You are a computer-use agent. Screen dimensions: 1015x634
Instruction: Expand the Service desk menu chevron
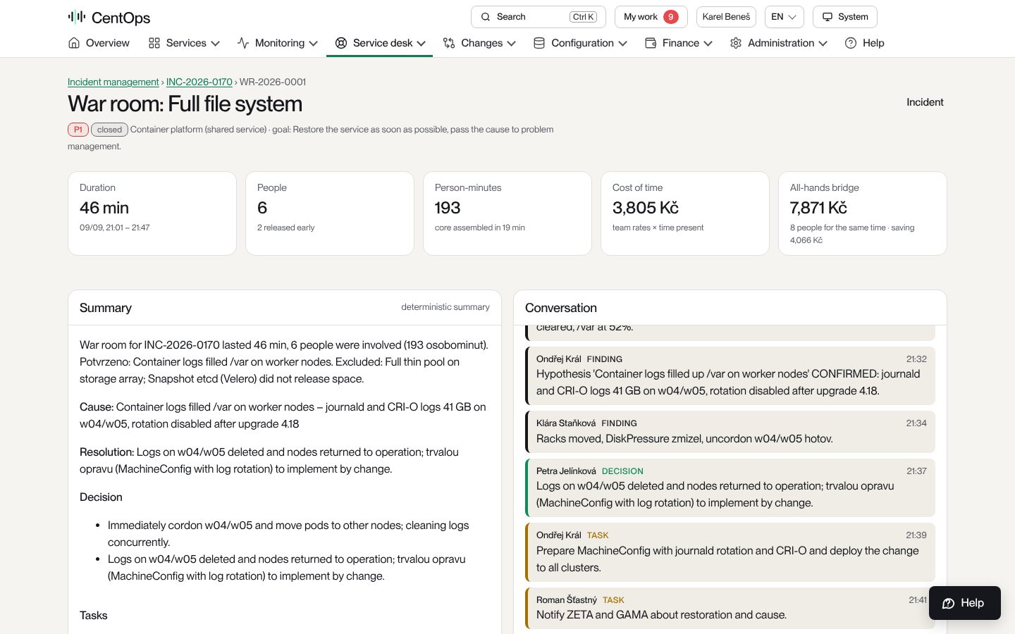pos(422,43)
